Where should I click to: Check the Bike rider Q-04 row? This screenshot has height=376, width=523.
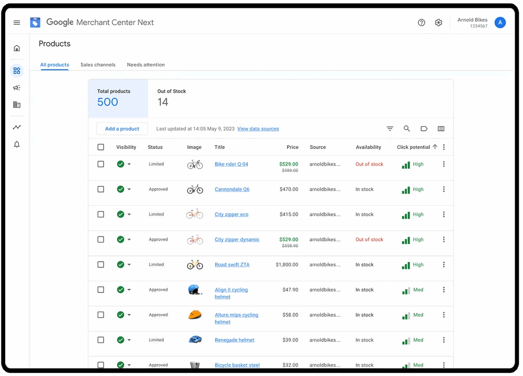pyautogui.click(x=101, y=164)
